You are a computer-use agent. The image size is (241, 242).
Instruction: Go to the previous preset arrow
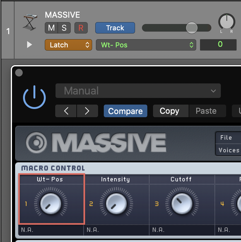point(66,111)
